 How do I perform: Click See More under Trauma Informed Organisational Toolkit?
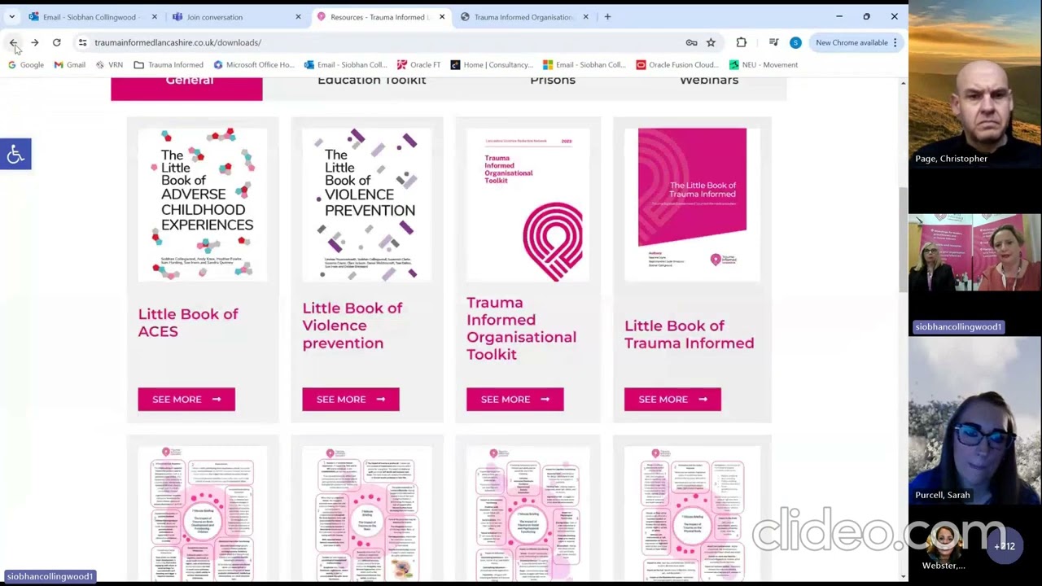[514, 399]
